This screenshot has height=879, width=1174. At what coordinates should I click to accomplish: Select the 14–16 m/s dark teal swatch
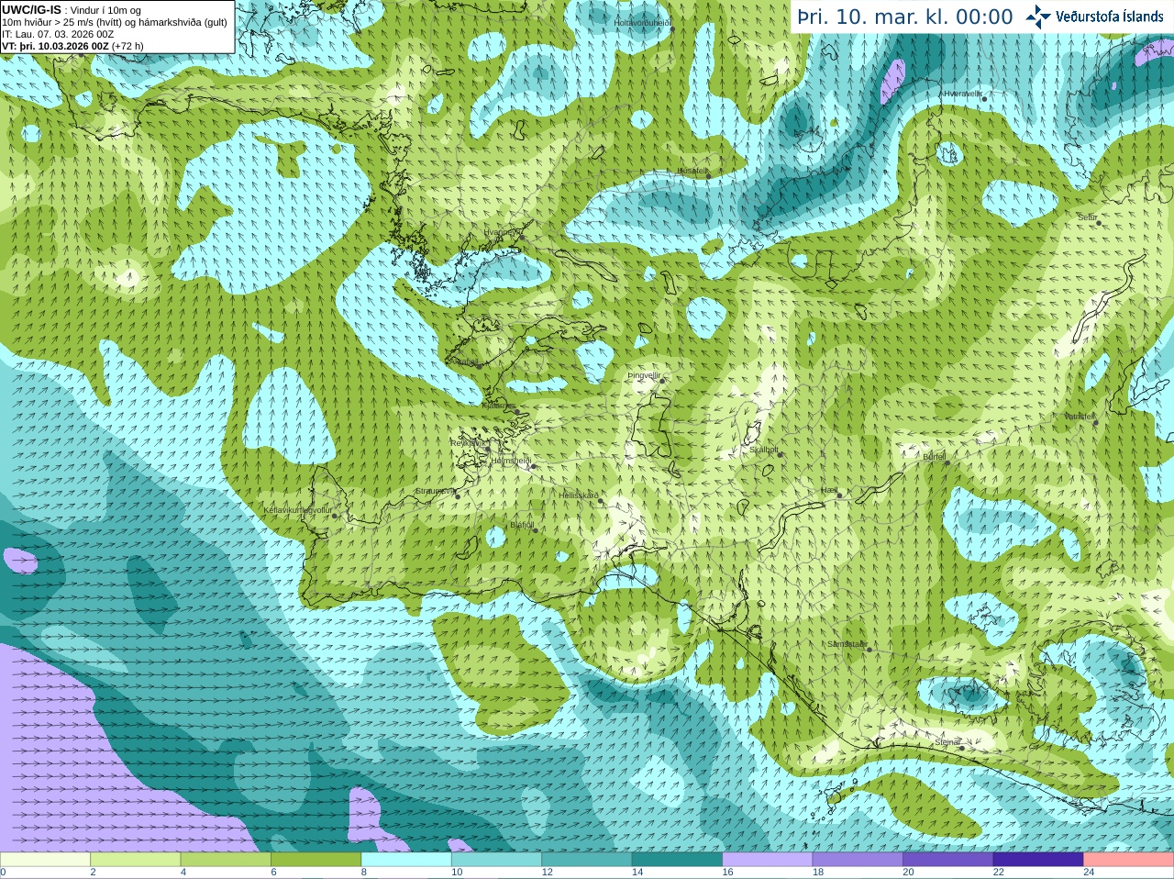click(x=677, y=860)
